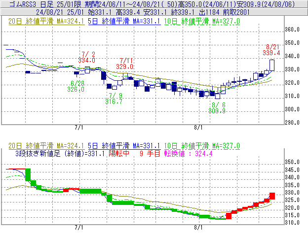Click the 9 手目 text

pos(150,153)
